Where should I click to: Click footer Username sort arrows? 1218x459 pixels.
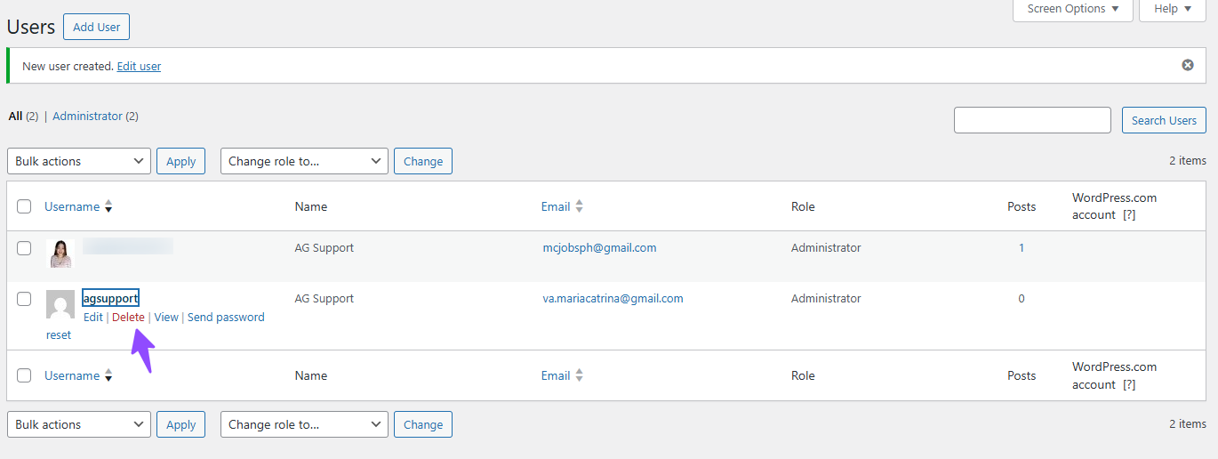click(x=108, y=376)
